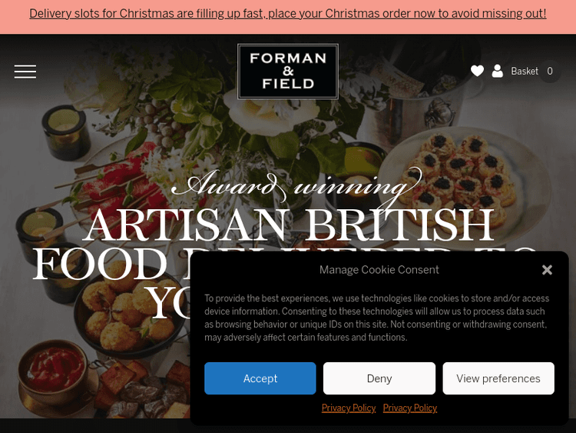Open the user account icon
Viewport: 576px width, 433px height.
(x=498, y=71)
